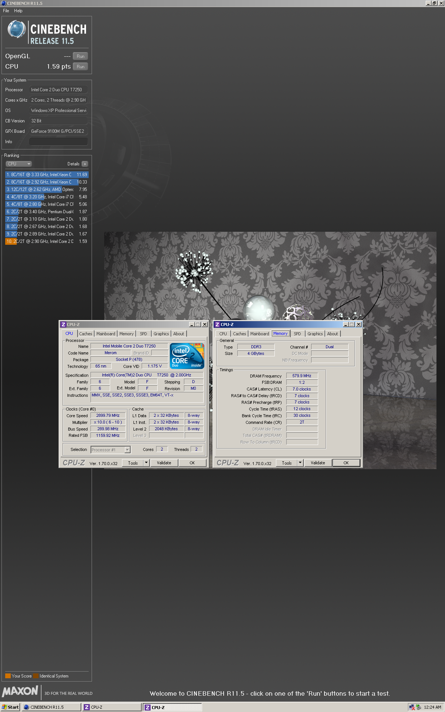This screenshot has height=712, width=445.
Task: Open Tools dropdown arrow in left CPU-Z
Action: 146,463
